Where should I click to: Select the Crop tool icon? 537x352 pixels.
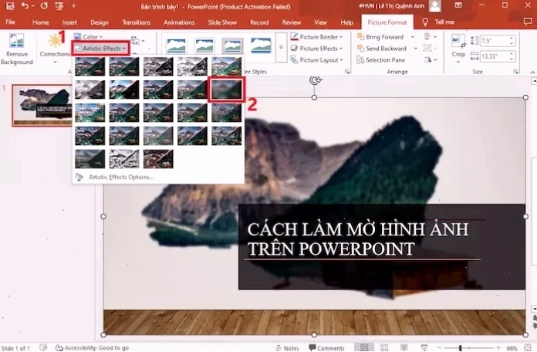click(458, 41)
